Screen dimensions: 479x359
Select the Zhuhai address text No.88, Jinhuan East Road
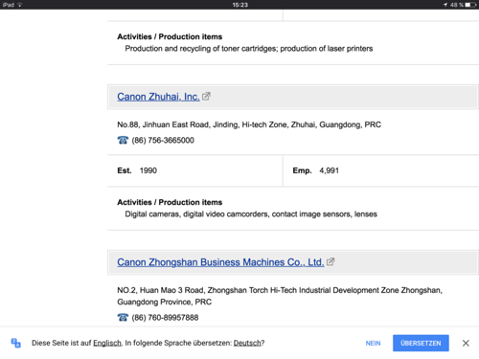point(163,124)
